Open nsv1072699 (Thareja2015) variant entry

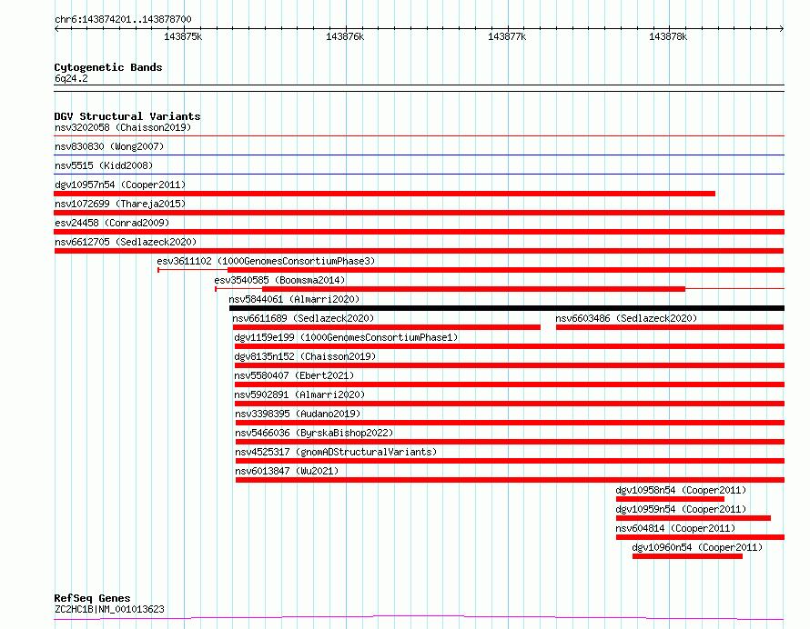tap(120, 204)
